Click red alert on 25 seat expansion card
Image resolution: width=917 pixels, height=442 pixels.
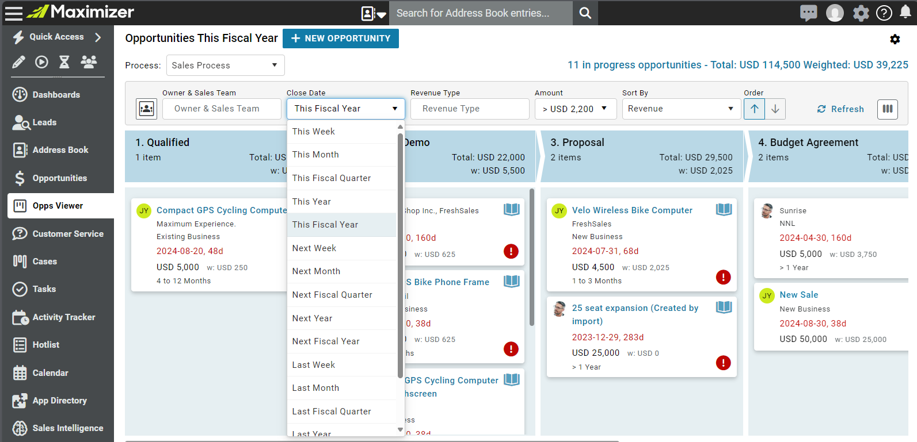[723, 363]
